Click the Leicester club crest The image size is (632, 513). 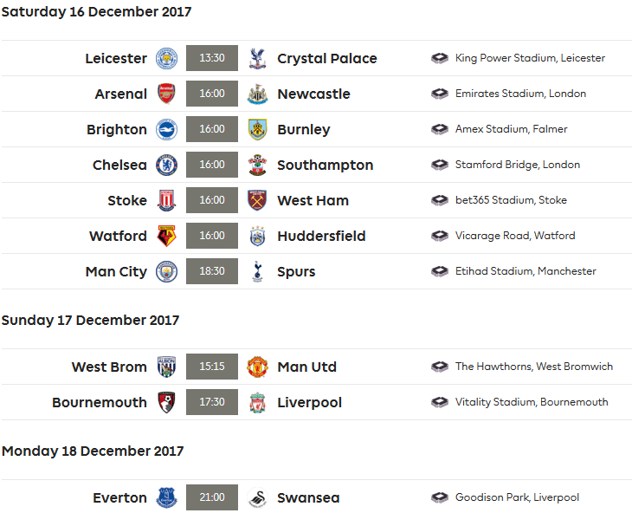166,59
